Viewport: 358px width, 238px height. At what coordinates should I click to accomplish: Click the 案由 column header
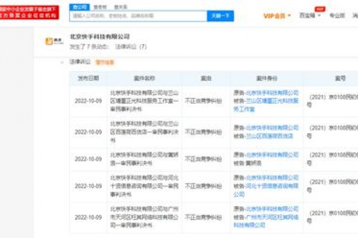(x=206, y=78)
